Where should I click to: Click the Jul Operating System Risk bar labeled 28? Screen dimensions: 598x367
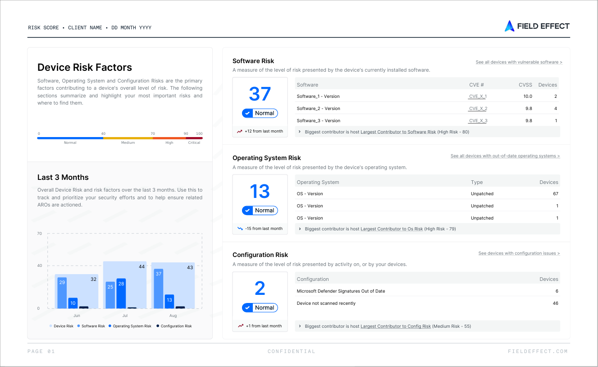121,294
